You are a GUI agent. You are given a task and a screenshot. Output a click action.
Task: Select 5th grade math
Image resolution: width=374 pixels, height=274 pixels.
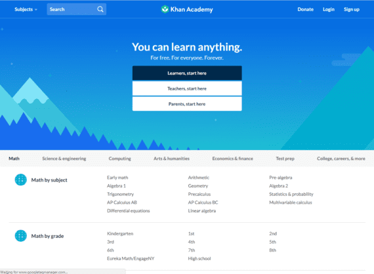(272, 242)
